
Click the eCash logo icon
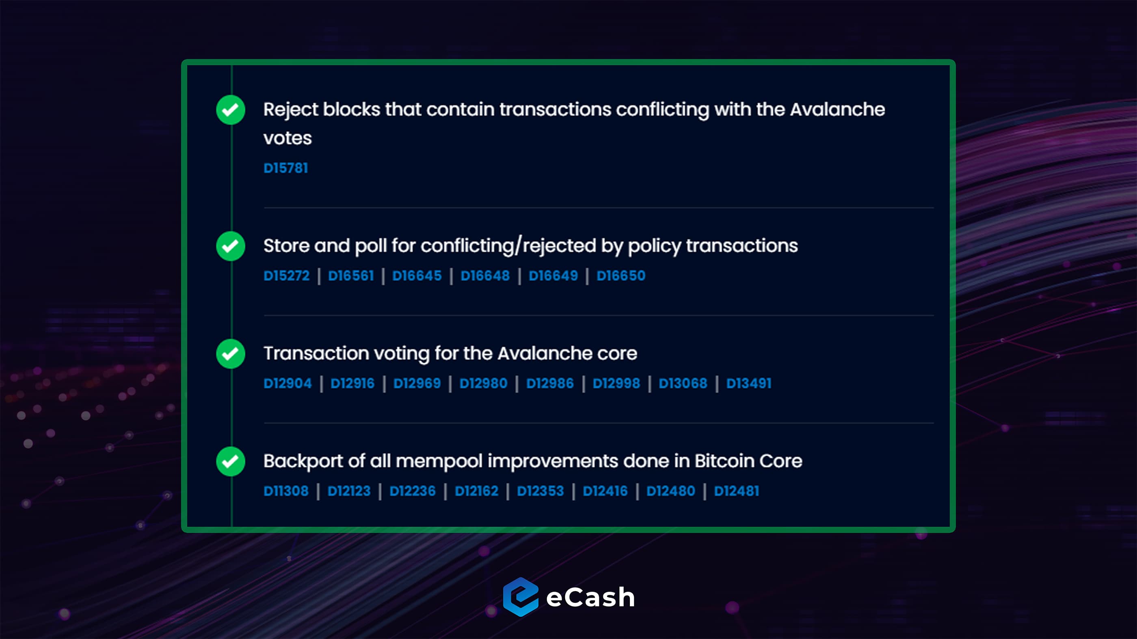click(x=521, y=597)
